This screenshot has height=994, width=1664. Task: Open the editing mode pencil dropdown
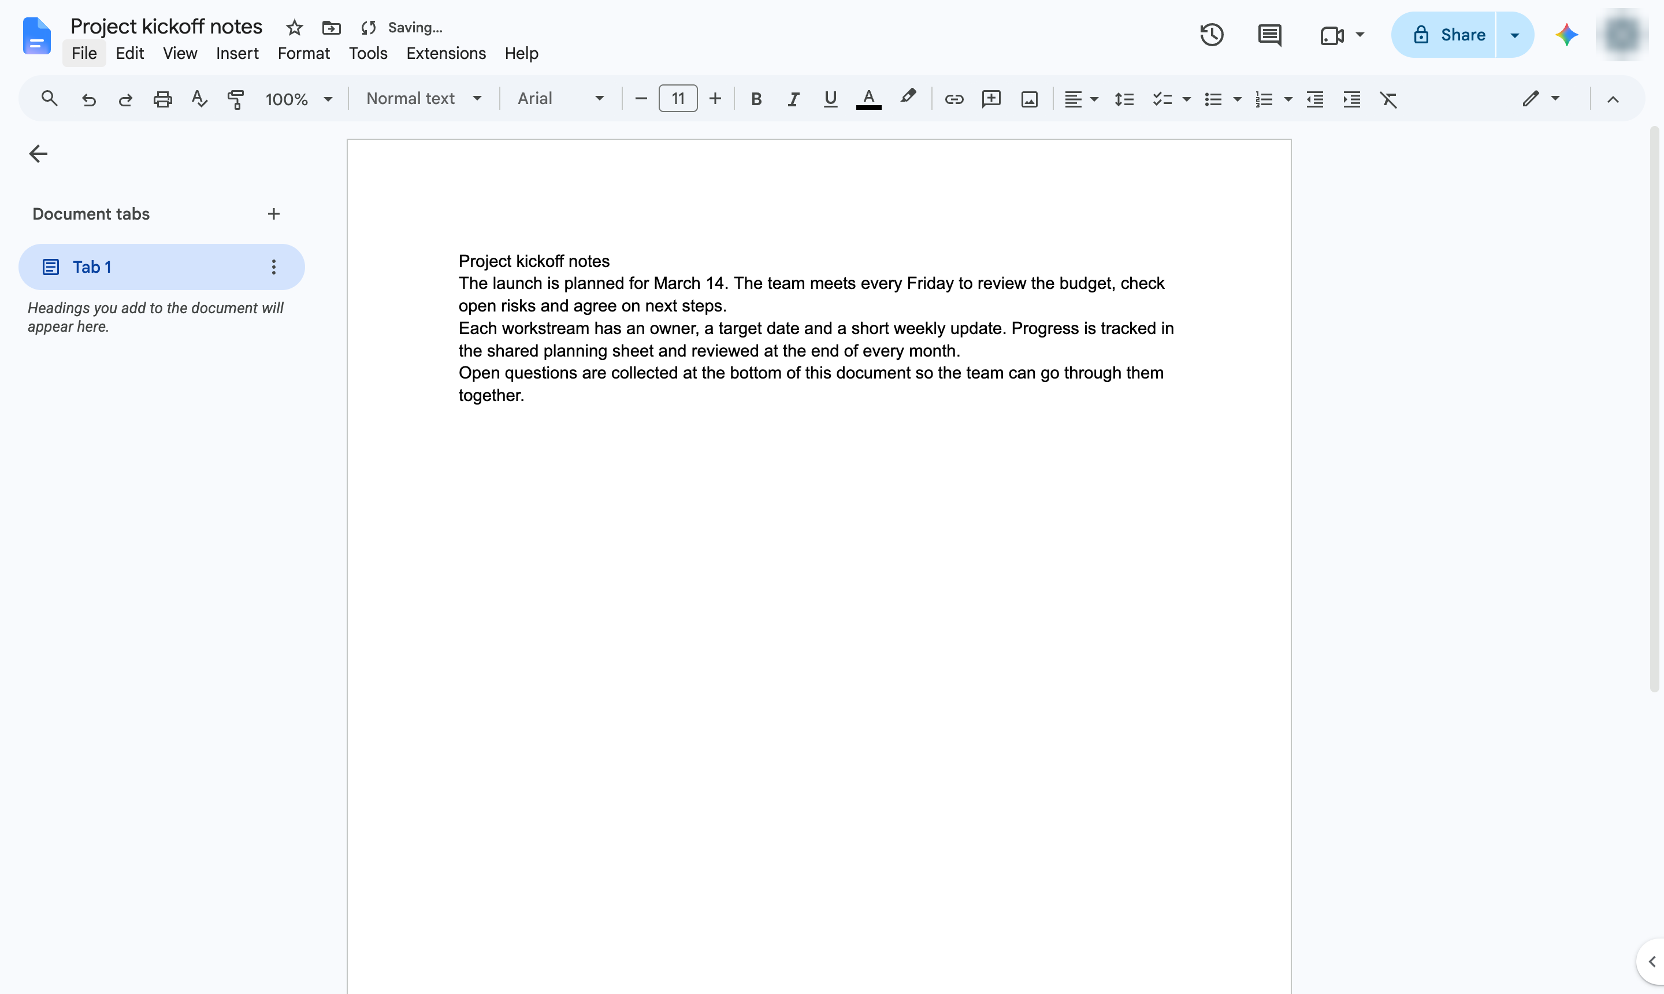coord(1541,99)
